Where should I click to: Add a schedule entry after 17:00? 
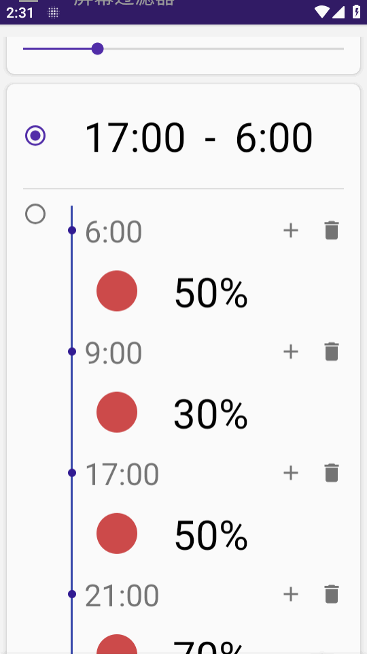click(x=291, y=473)
